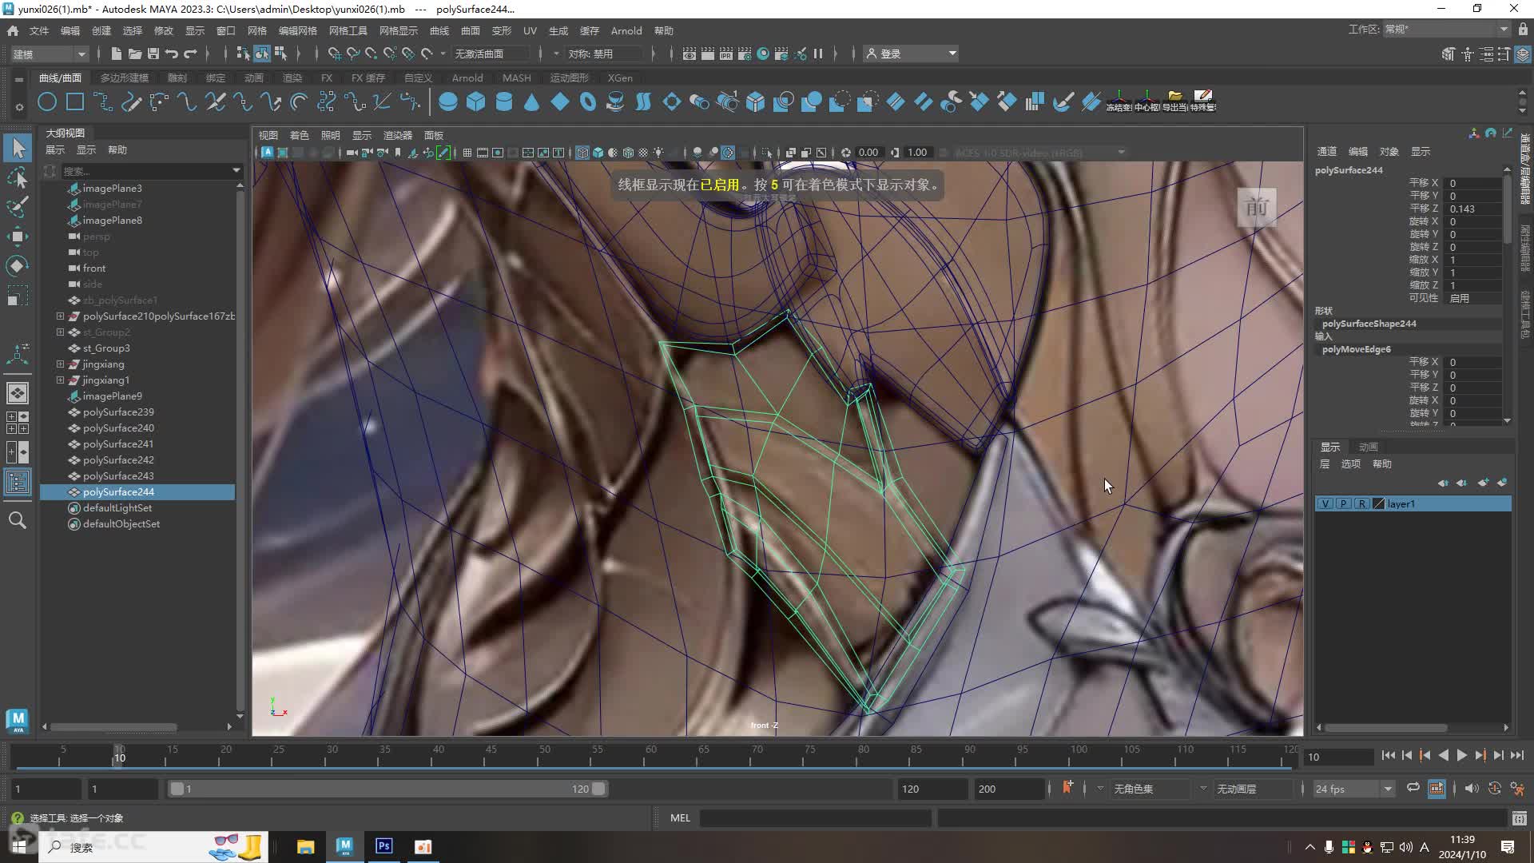This screenshot has width=1534, height=863.
Task: Expand polySurface210polySurface167 node
Action: point(60,316)
